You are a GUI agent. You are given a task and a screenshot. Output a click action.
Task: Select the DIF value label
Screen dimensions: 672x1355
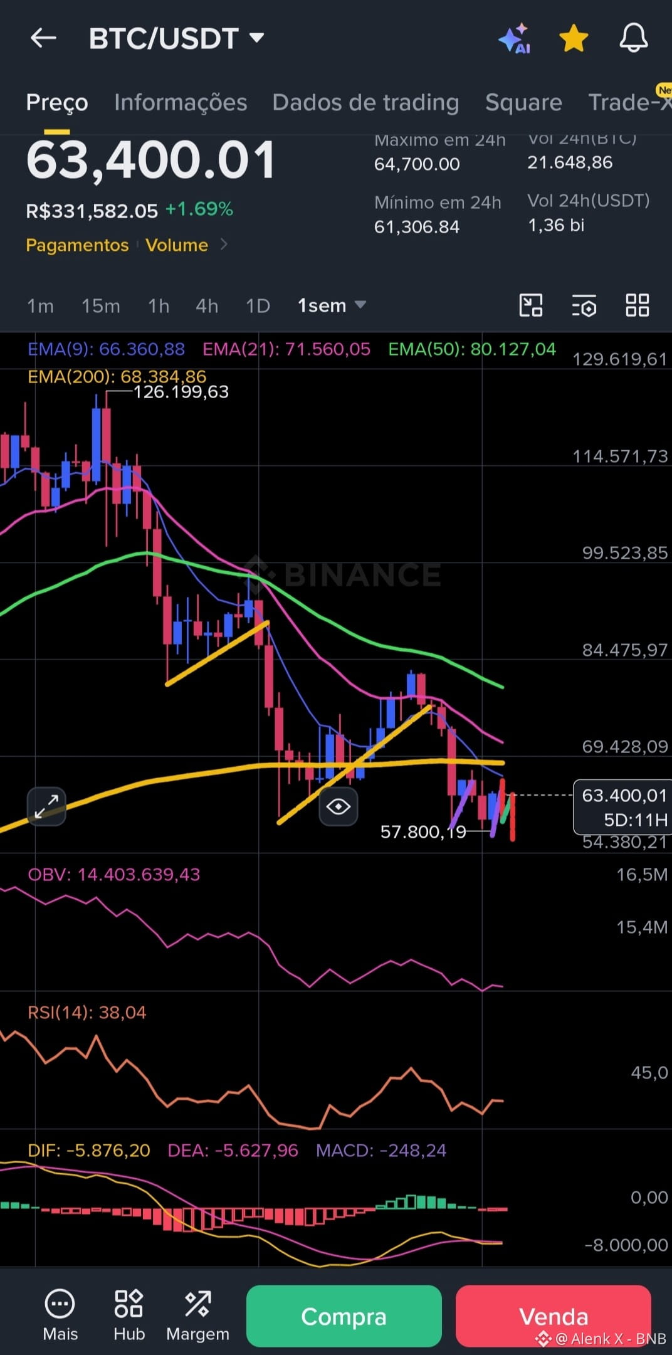[x=89, y=1151]
